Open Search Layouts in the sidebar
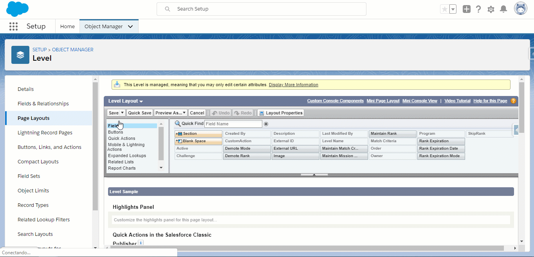The width and height of the screenshot is (534, 257). pos(35,234)
